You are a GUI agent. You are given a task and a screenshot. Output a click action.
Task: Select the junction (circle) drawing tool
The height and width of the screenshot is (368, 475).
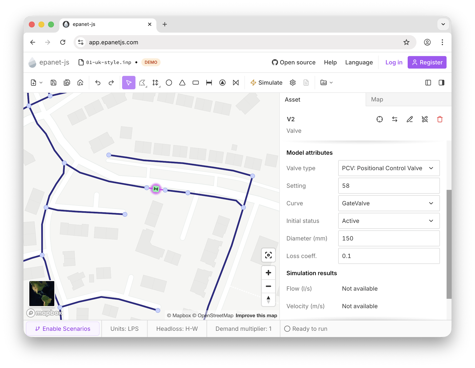[169, 83]
